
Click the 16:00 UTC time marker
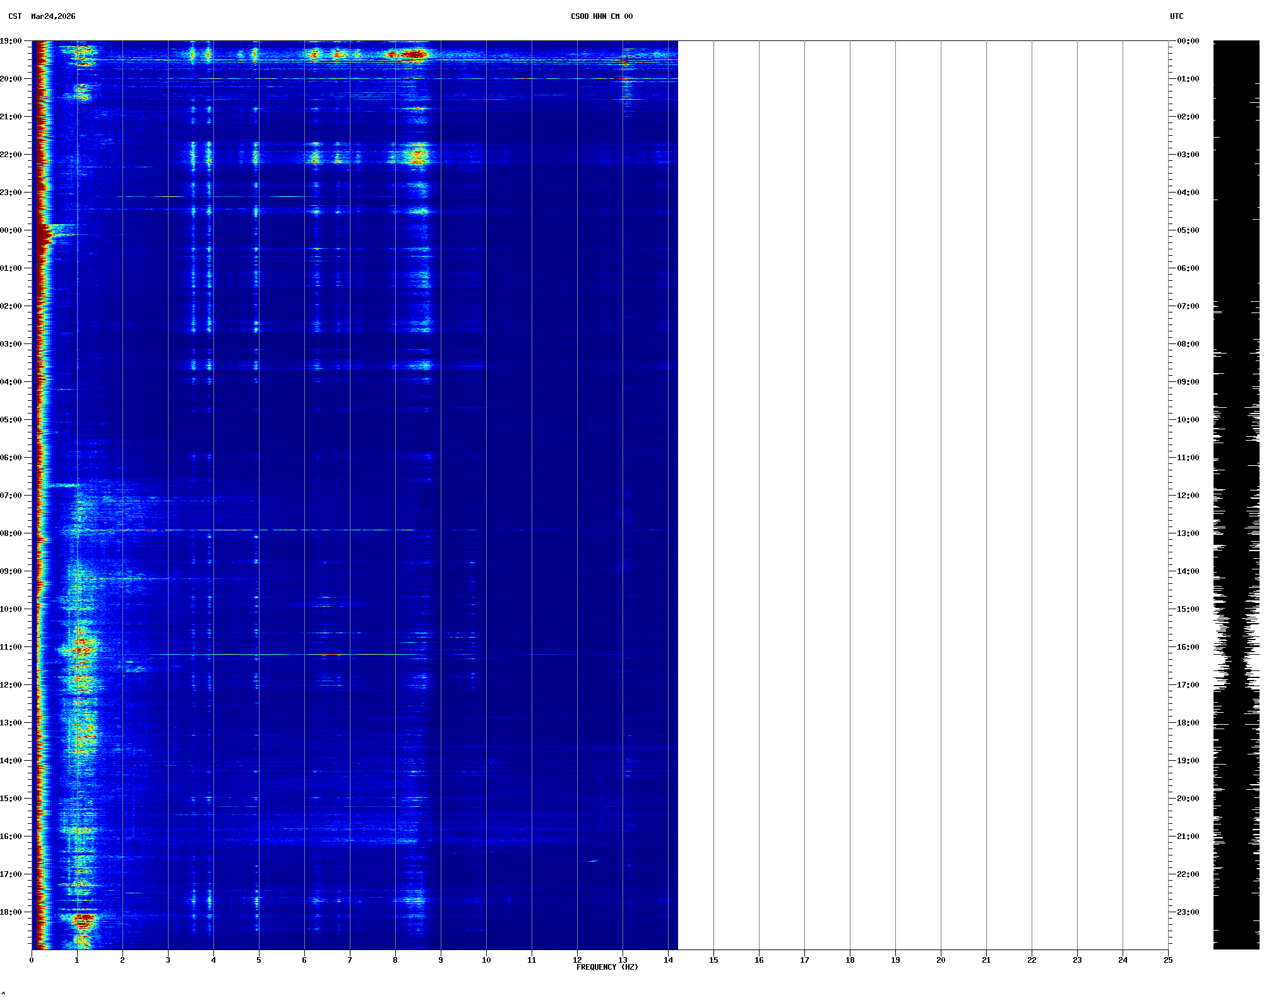tap(1188, 647)
